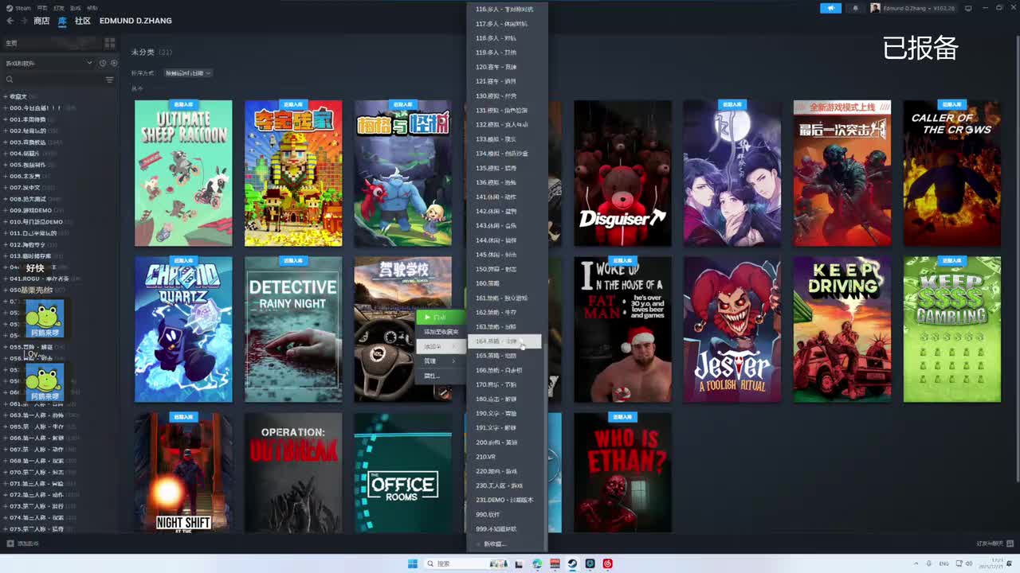
Task: Go forward with the Steam forward arrow
Action: tap(23, 21)
